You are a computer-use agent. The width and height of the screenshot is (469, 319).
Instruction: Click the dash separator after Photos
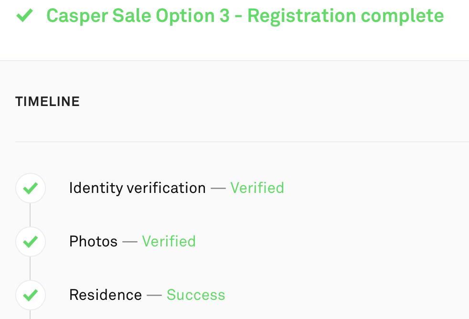click(130, 242)
